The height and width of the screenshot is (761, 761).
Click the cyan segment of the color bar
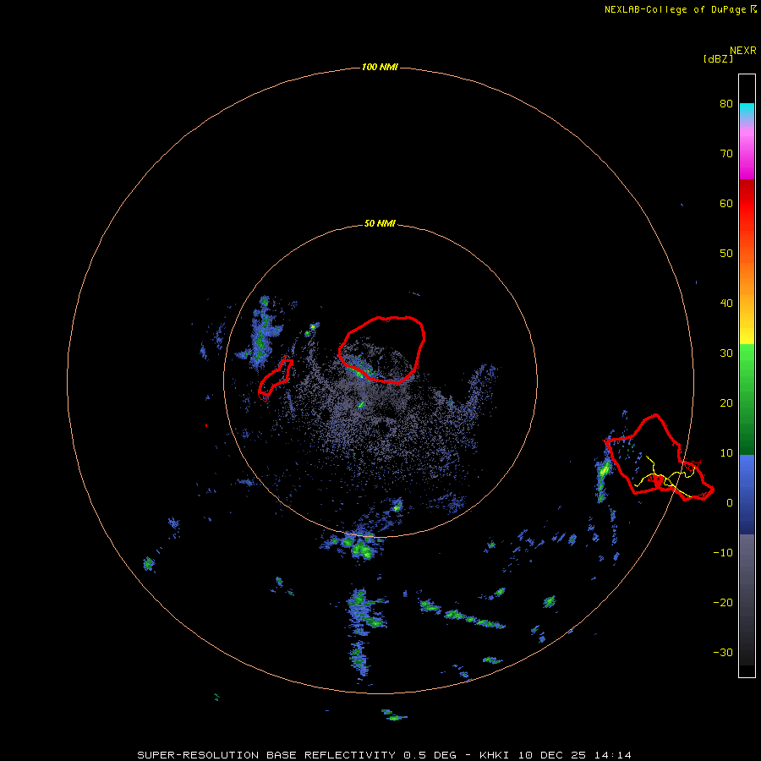tap(747, 110)
